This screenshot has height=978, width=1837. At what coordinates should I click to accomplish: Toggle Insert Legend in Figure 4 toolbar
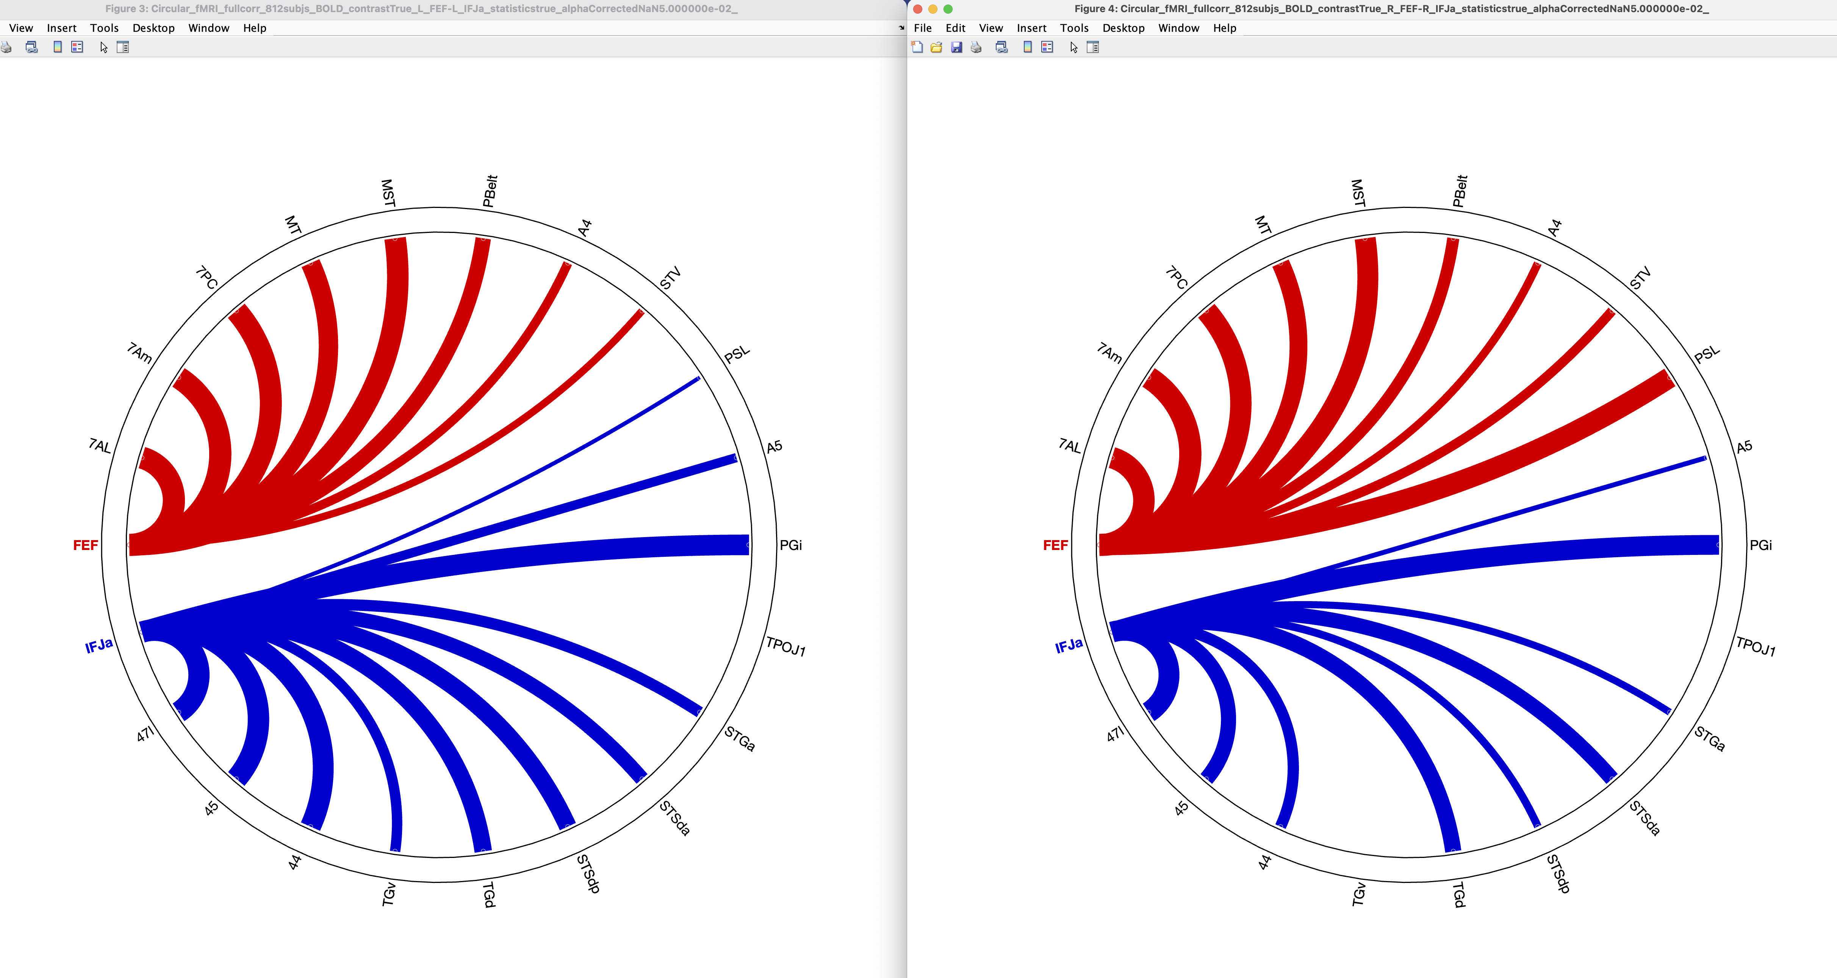point(1047,47)
